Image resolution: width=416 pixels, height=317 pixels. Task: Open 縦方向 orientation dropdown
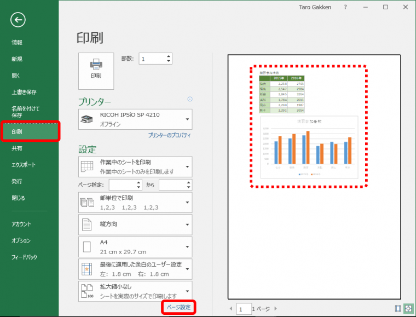[x=135, y=224]
